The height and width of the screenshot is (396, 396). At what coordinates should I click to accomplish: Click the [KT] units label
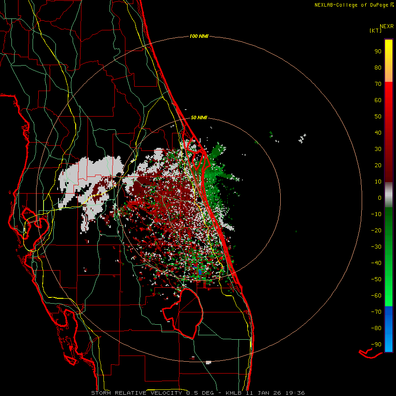point(375,30)
